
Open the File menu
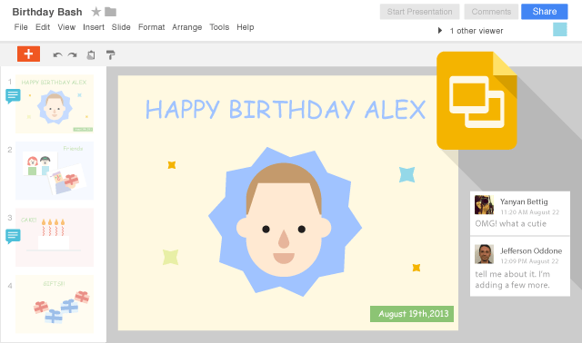pos(21,27)
